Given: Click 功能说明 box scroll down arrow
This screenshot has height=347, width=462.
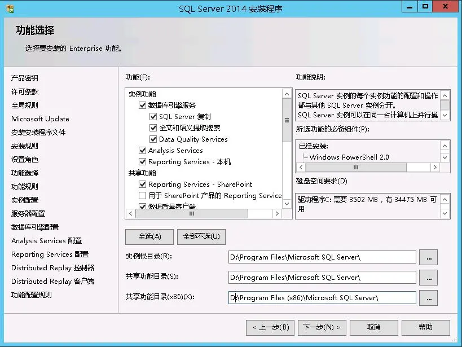Looking at the screenshot, I should tap(445, 115).
